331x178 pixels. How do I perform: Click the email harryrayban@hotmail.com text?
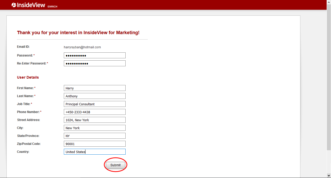[82, 47]
